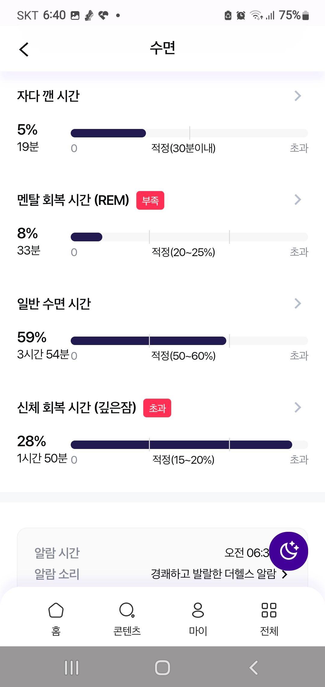Tap the alarm clock status bar icon
The image size is (325, 687).
pyautogui.click(x=241, y=15)
